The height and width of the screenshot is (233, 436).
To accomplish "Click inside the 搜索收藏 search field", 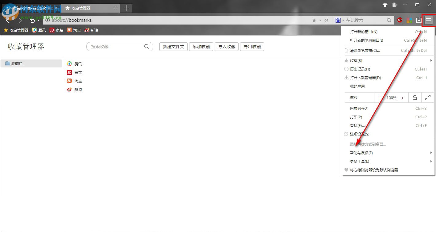I will (x=117, y=47).
